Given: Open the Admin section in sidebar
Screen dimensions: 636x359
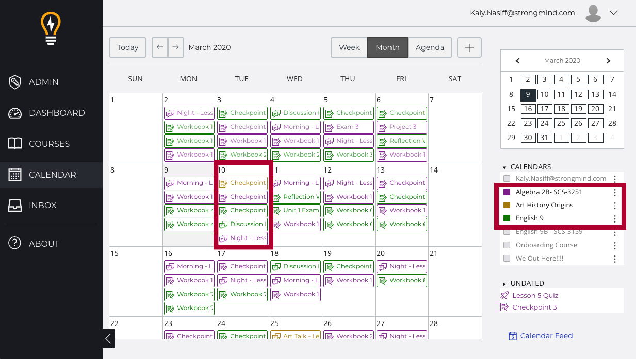Looking at the screenshot, I should [43, 82].
